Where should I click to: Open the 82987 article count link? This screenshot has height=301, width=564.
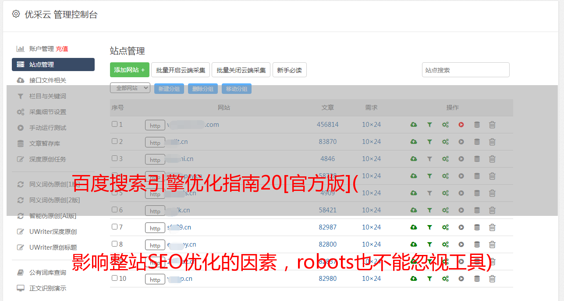click(x=328, y=227)
